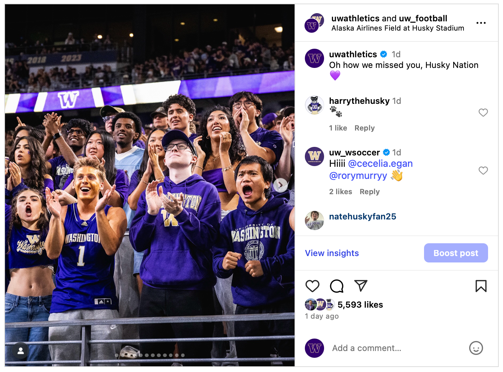Show tagged people in the photo

coord(21,351)
